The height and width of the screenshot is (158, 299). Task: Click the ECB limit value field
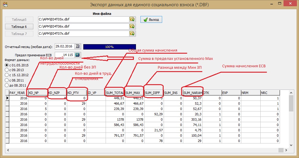pyautogui.click(x=64, y=55)
